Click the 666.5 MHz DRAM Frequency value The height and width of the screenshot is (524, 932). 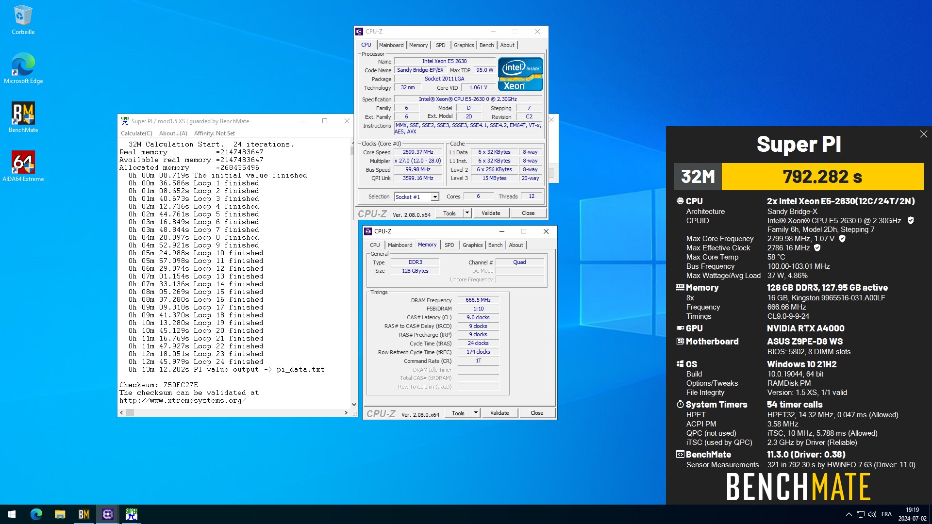(x=478, y=300)
